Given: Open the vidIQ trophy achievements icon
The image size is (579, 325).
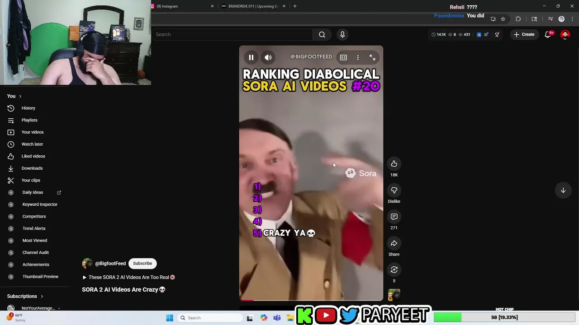Looking at the screenshot, I should [497, 34].
